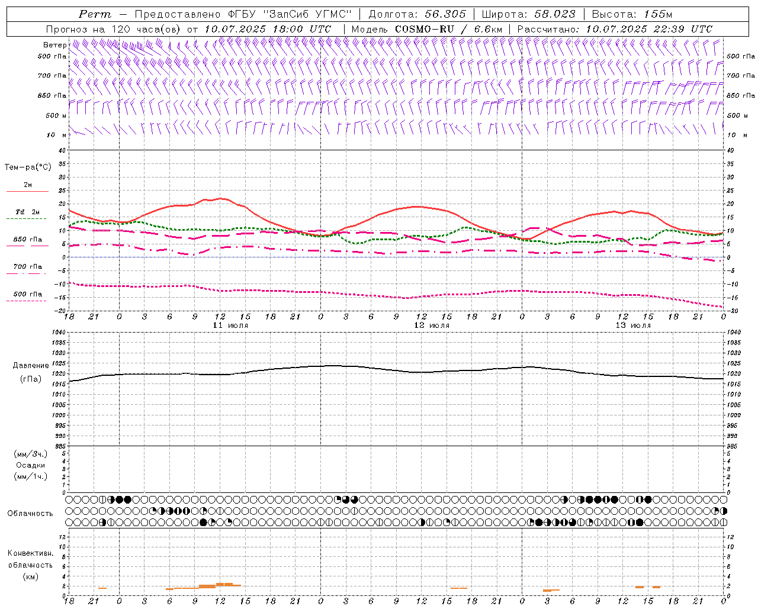
Task: Click the "Осадки" precipitation label
Action: [x=31, y=465]
